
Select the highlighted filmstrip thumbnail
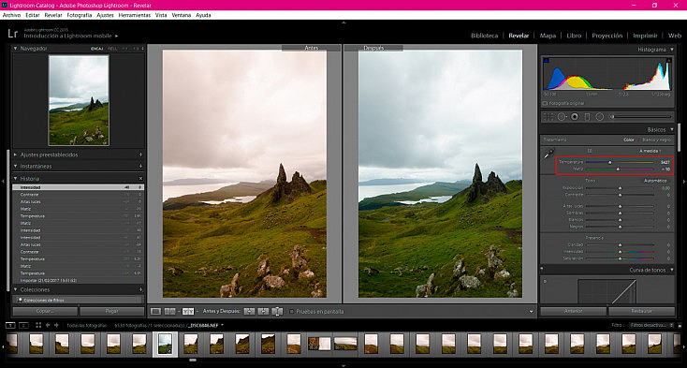(165, 345)
